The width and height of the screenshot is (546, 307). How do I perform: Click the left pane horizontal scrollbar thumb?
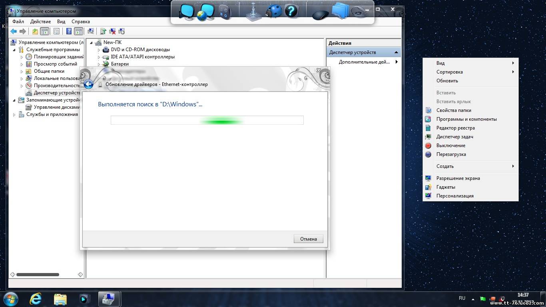[x=38, y=275]
